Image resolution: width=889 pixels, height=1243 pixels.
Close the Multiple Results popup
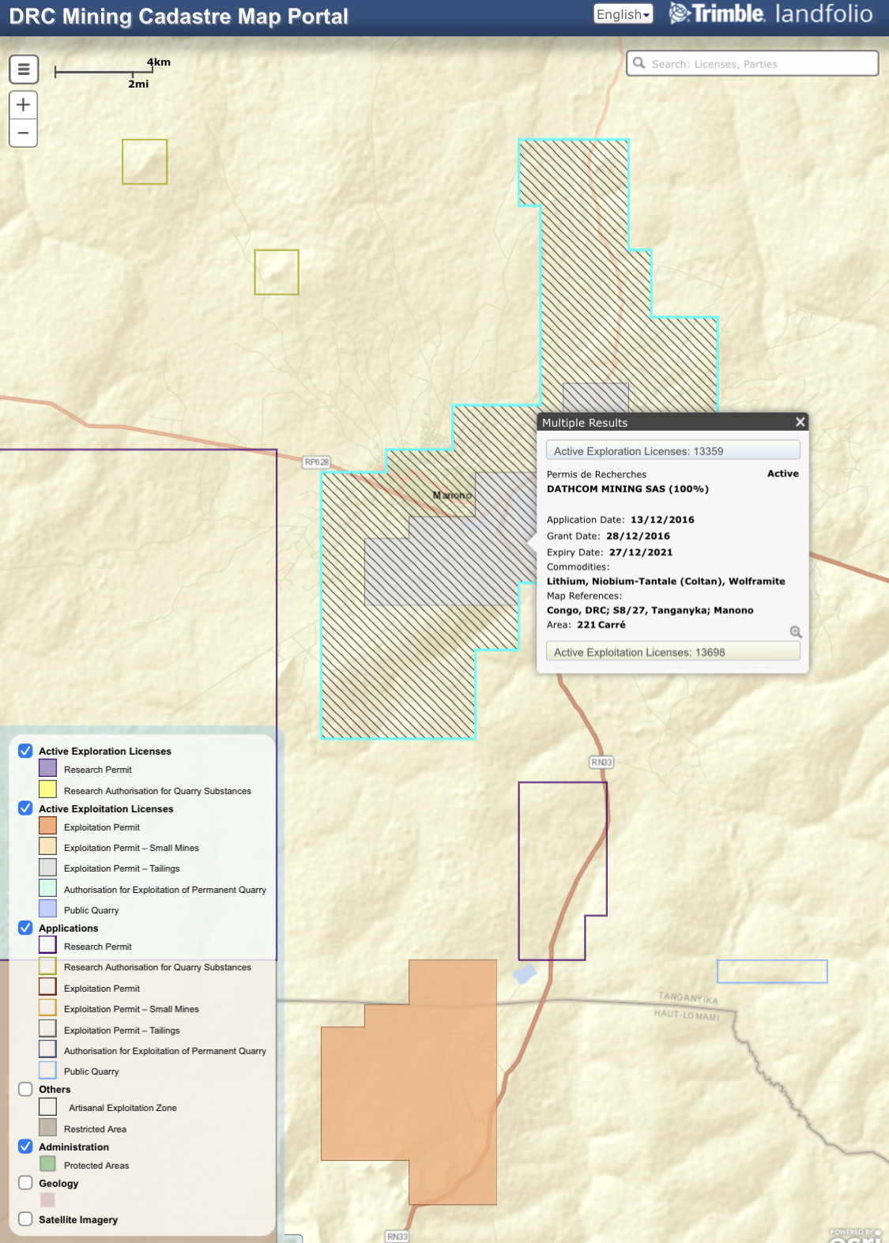pyautogui.click(x=800, y=422)
